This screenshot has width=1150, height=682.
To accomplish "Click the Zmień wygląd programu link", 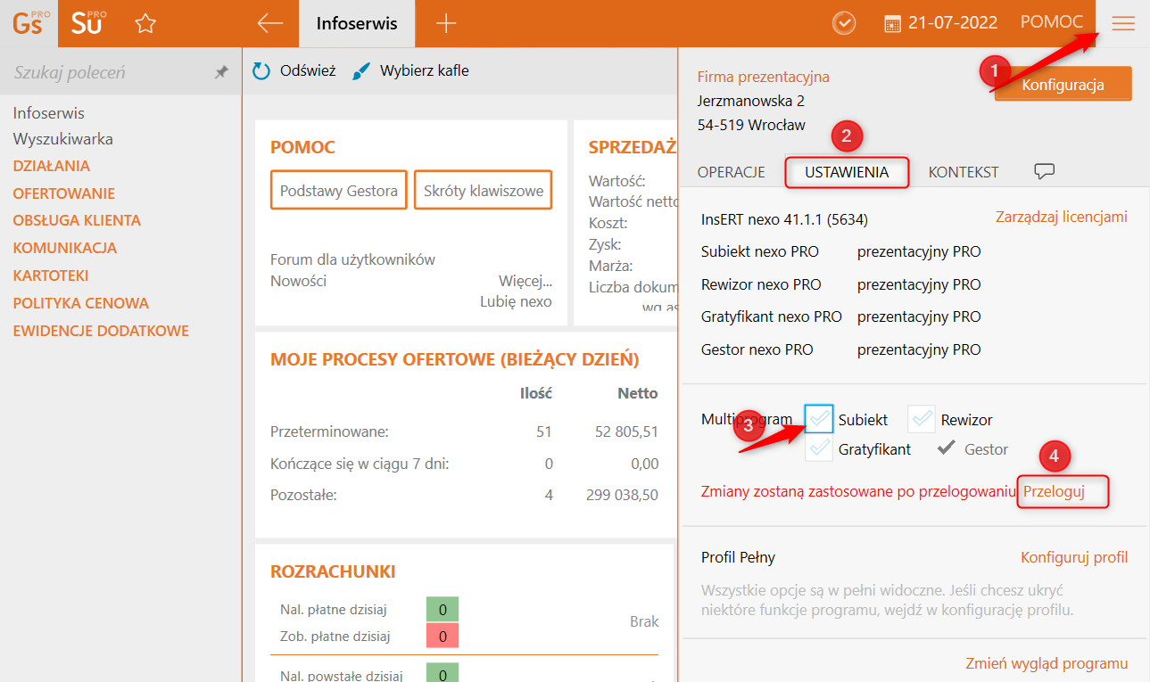I will 1047,663.
